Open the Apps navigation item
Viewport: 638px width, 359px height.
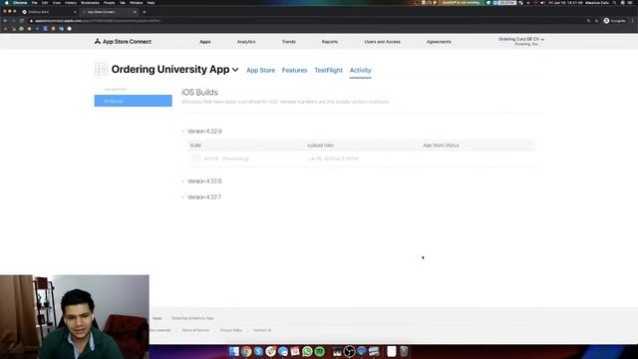[205, 42]
